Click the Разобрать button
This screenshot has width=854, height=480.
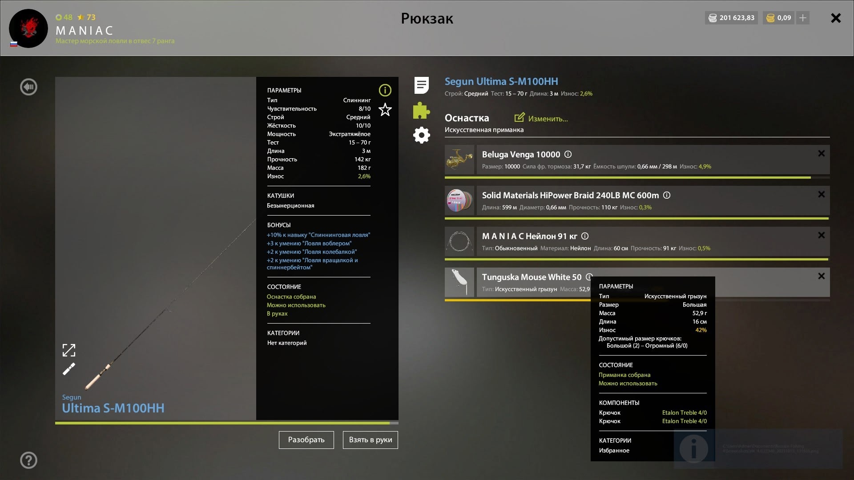[x=306, y=440]
